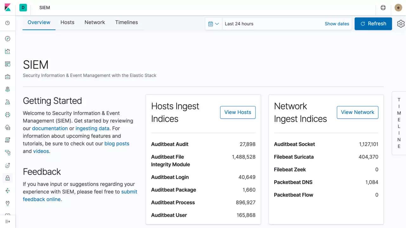
Task: Open Maps from the left sidebar
Action: (8, 89)
